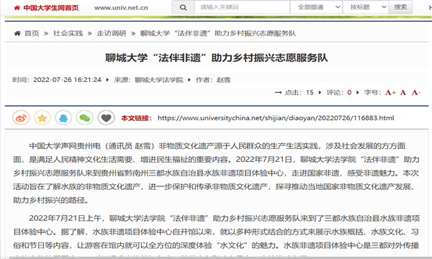Click the 点击 count 15
The width and height of the screenshot is (432, 259).
tap(310, 93)
